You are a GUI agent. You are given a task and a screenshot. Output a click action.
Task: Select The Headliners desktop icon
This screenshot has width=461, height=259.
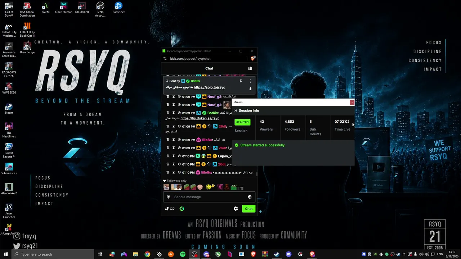[9, 131]
